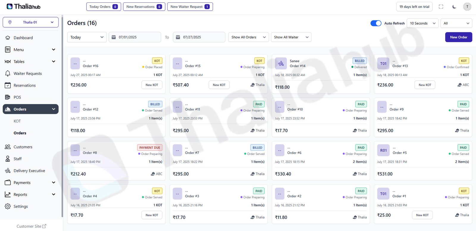Viewport: 476px width, 231px height.
Task: Open the 10 Seconds refresh interval dropdown
Action: pyautogui.click(x=422, y=23)
